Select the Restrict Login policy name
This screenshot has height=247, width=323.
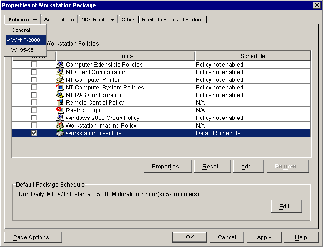84,110
